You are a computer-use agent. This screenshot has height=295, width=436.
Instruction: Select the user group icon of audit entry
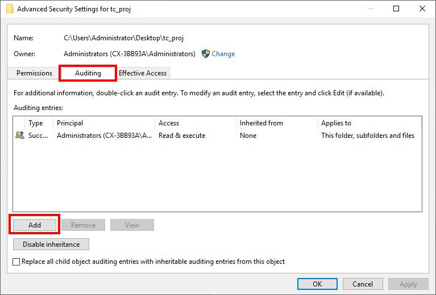[20, 135]
